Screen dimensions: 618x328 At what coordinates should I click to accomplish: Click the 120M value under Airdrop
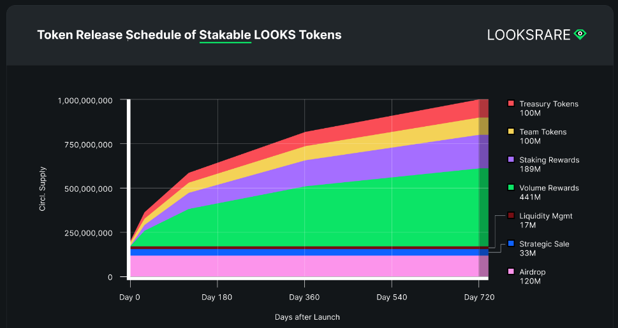530,281
